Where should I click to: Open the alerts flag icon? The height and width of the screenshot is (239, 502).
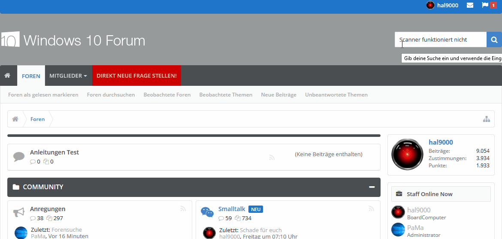click(x=485, y=5)
